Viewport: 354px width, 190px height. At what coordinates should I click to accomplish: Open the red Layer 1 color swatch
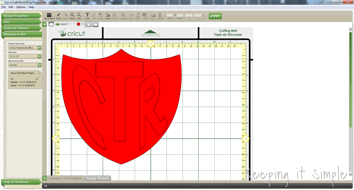pyautogui.click(x=78, y=24)
